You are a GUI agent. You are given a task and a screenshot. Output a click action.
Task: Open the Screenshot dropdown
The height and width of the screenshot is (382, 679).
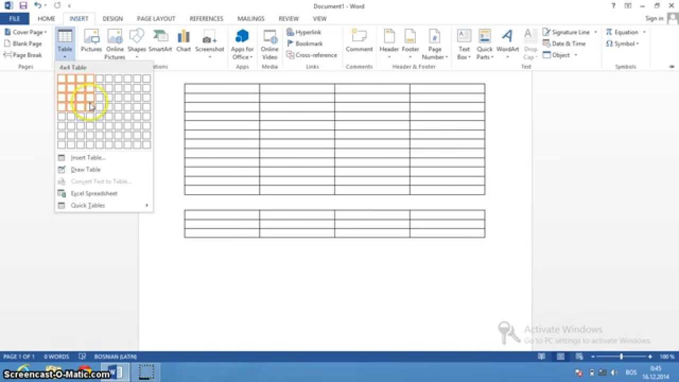pos(210,45)
